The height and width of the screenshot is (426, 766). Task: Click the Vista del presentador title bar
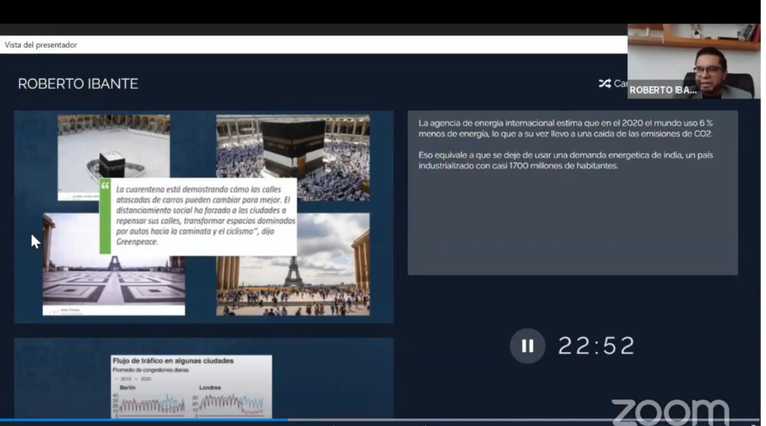41,45
